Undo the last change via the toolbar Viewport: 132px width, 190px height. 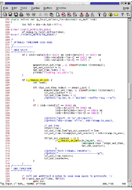(28, 14)
